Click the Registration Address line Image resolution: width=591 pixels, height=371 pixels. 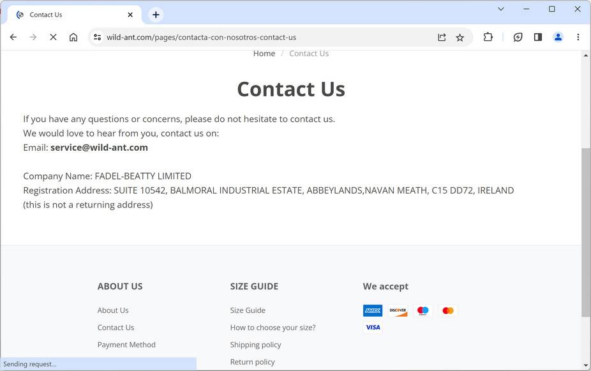(268, 190)
